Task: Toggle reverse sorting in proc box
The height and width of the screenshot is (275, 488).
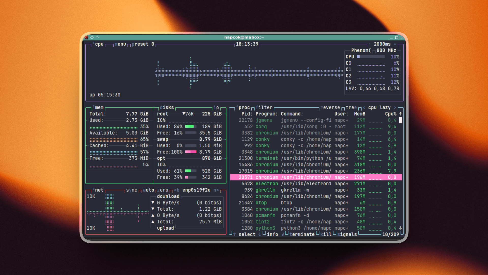Action: coord(330,108)
